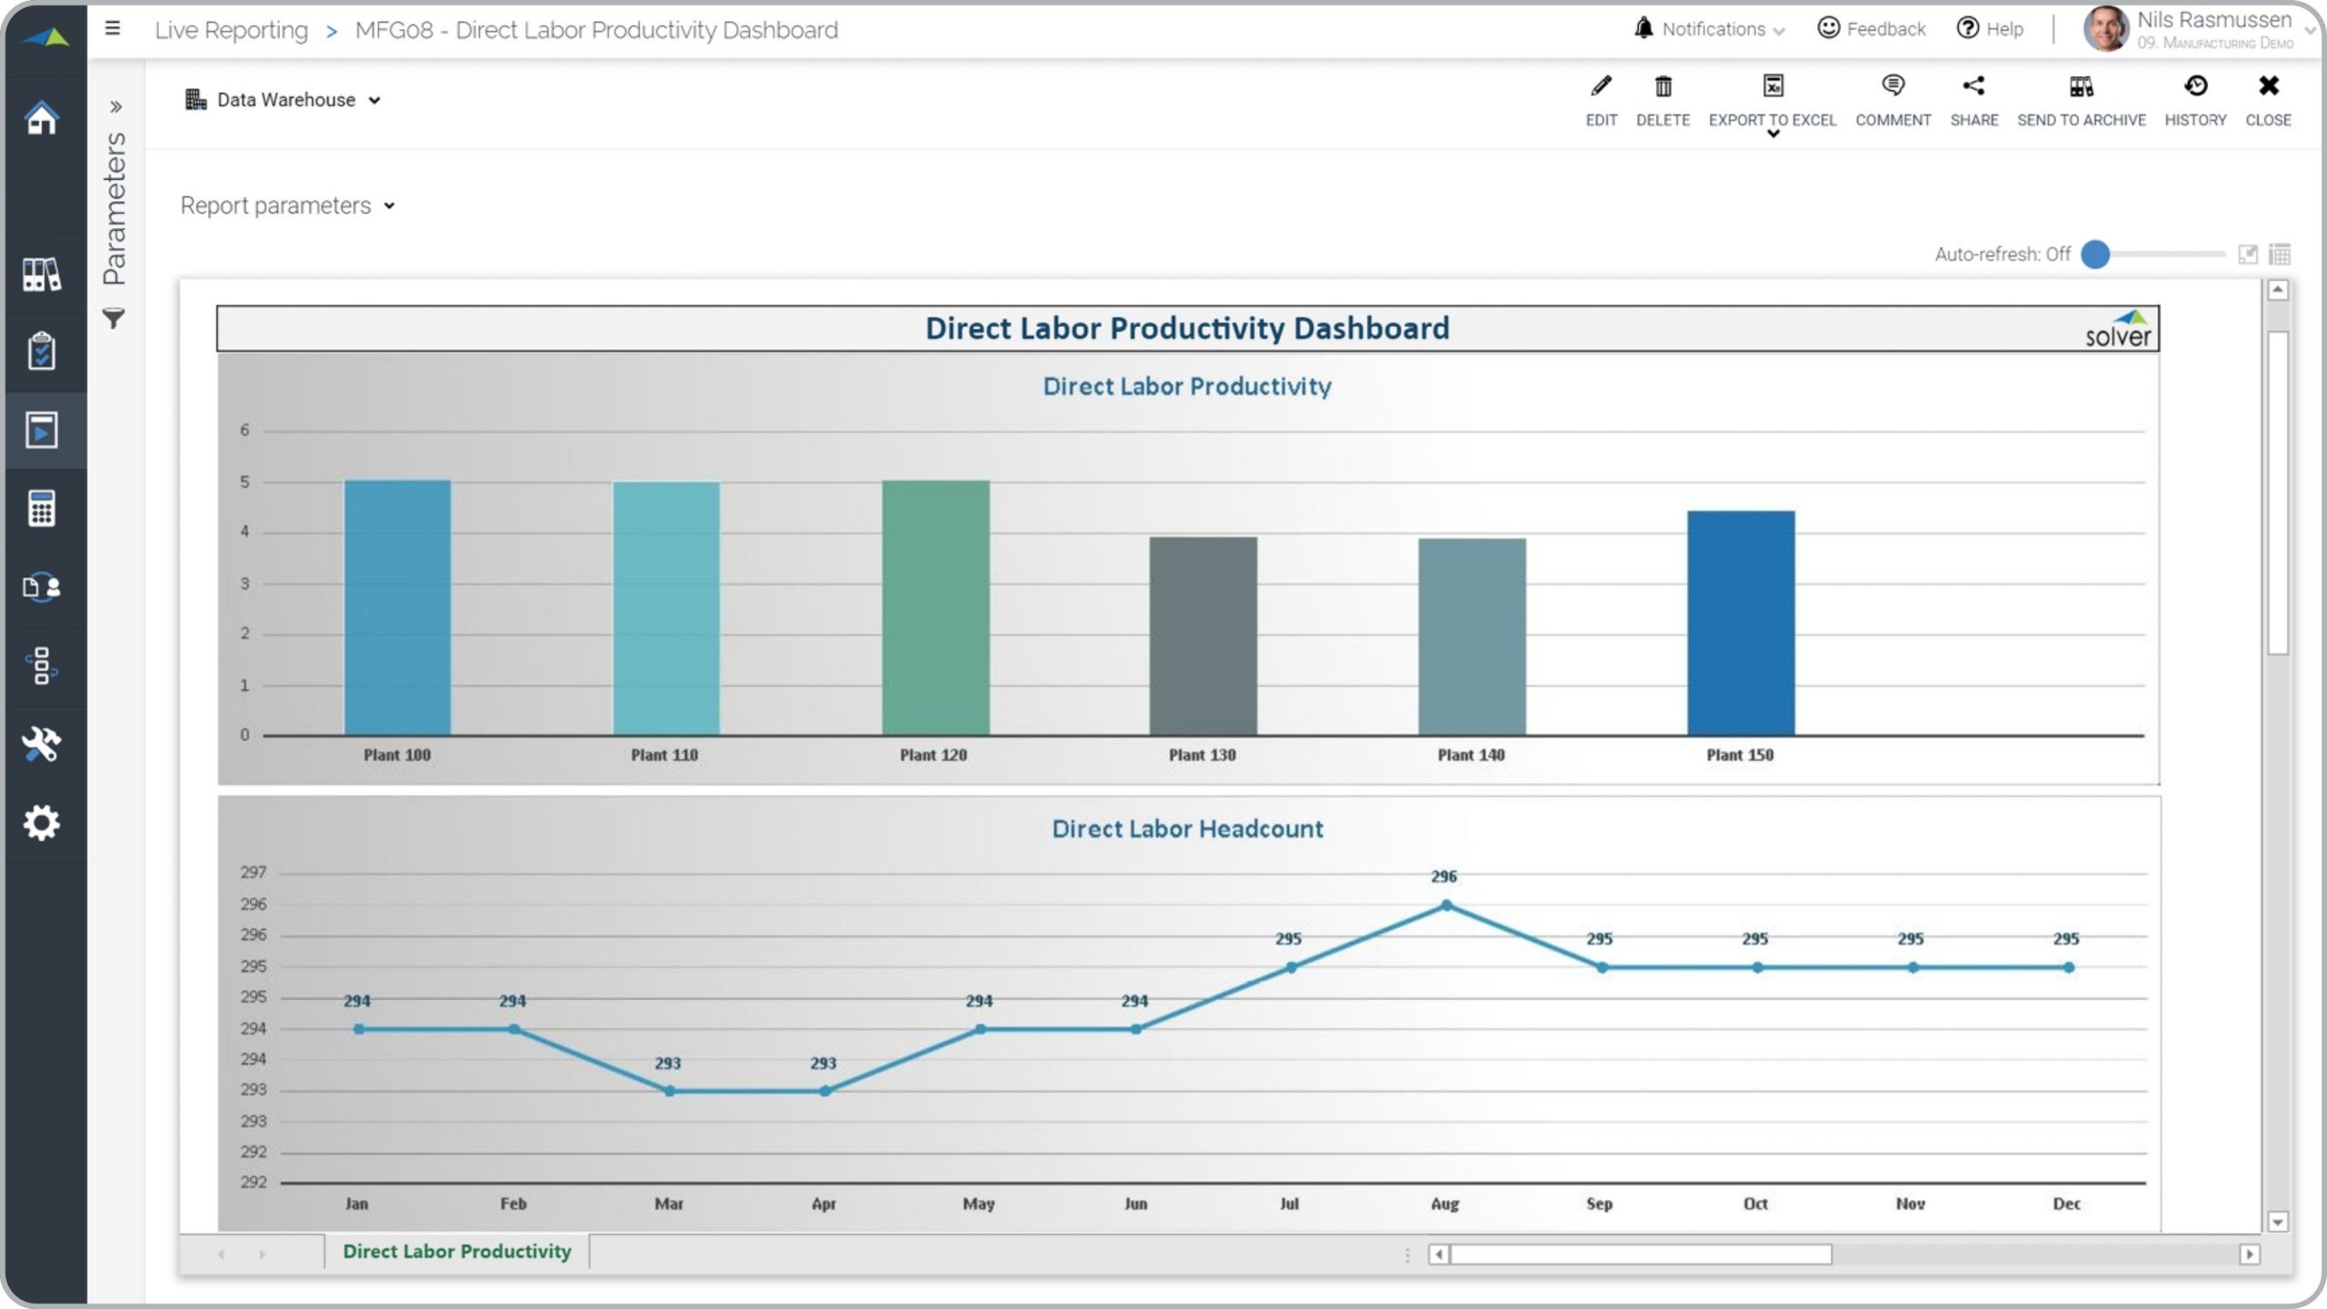Open the calculator icon in sidebar

pos(42,508)
